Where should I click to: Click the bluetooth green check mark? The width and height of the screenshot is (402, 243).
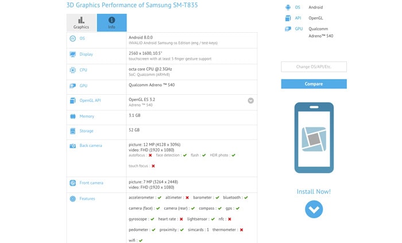(246, 198)
